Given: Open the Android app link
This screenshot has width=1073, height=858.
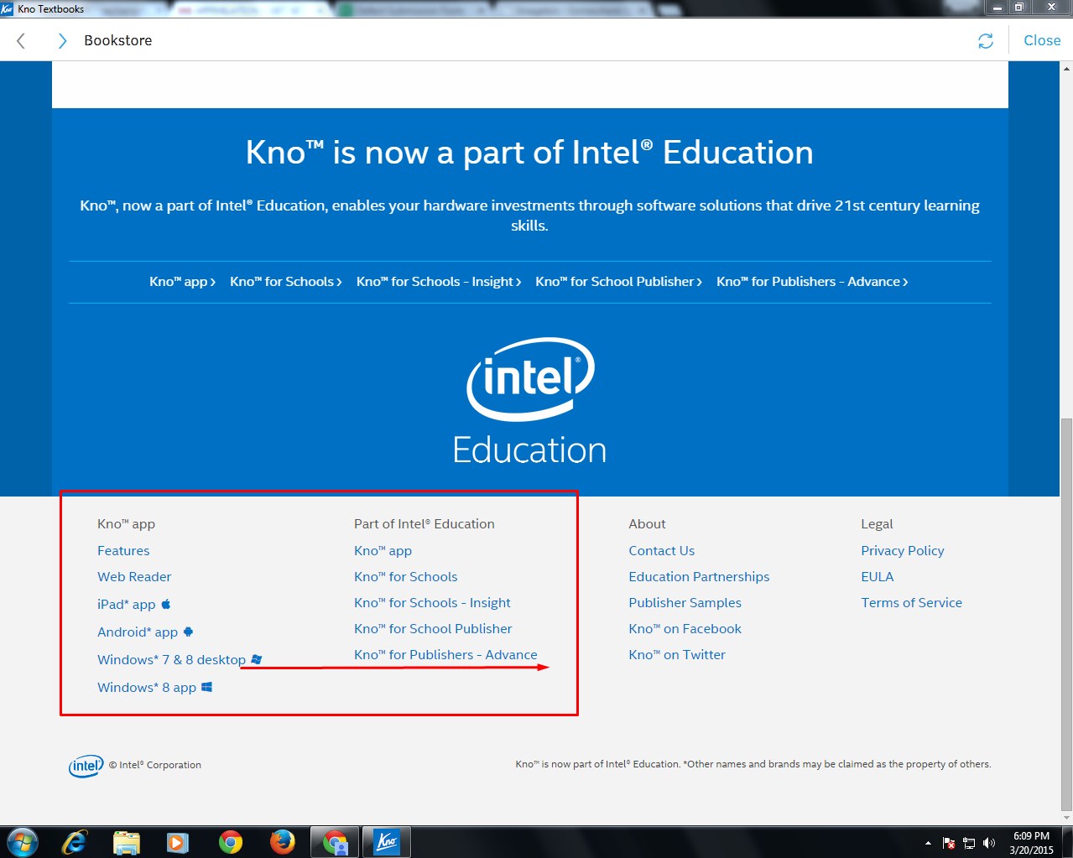Looking at the screenshot, I should click(138, 632).
